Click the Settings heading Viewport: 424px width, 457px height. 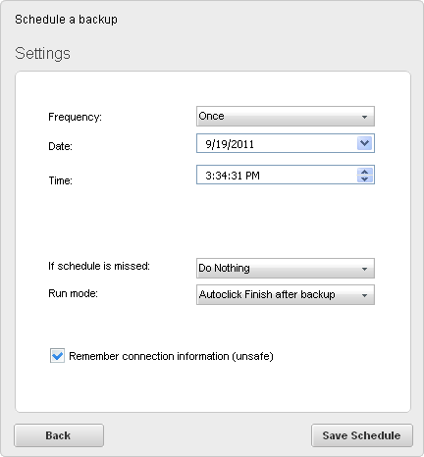[x=42, y=53]
